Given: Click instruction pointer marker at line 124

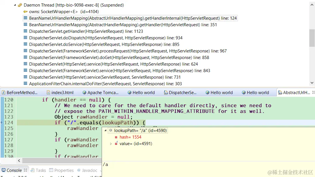Looking at the screenshot, I should tap(2, 123).
